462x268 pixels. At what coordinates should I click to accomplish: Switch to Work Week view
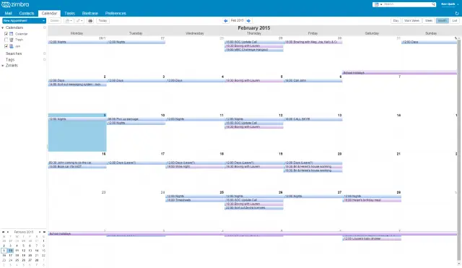click(x=411, y=21)
